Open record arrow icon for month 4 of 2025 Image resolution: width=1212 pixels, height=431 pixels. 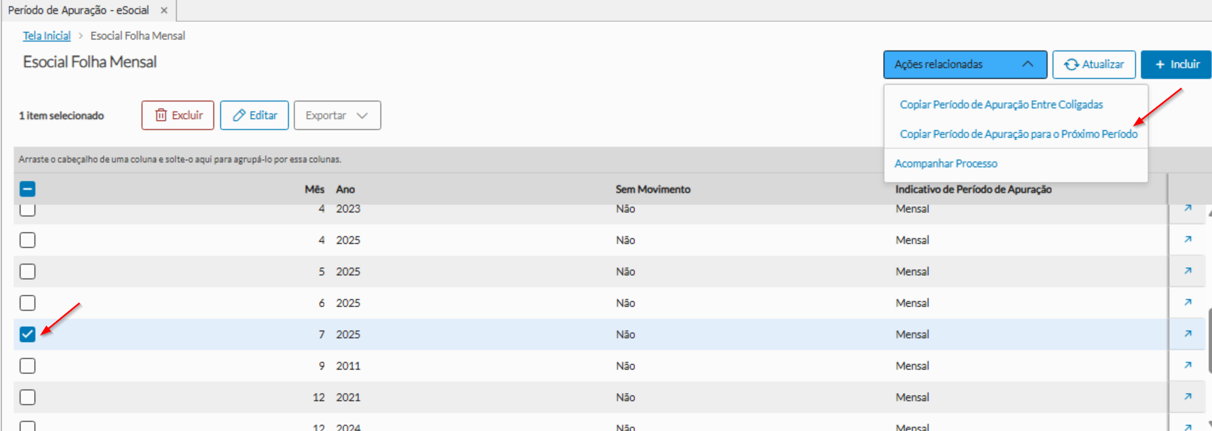[1188, 240]
